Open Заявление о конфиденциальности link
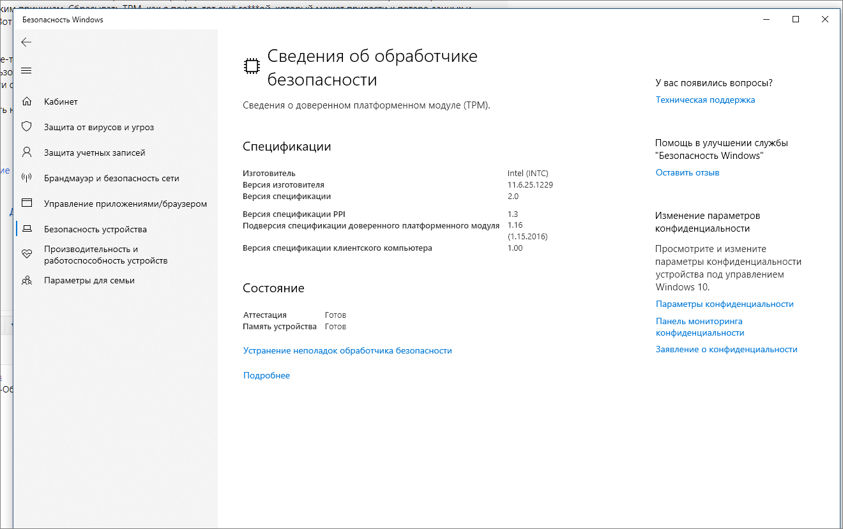Screen dimensions: 843x529 coord(726,349)
